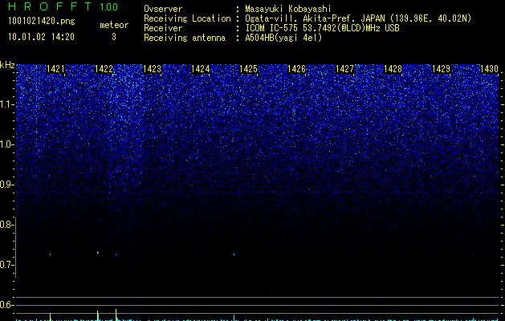Click the meteor count value 3
This screenshot has height=321, width=505.
tap(114, 37)
